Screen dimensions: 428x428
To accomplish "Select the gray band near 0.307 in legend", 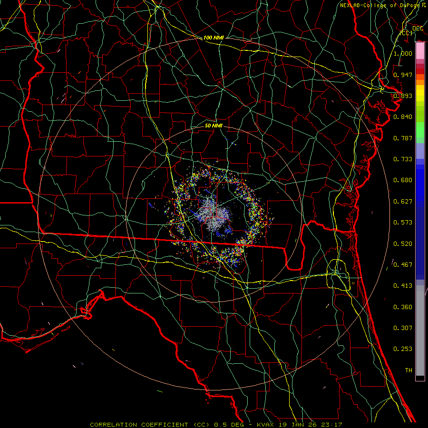I will point(420,328).
